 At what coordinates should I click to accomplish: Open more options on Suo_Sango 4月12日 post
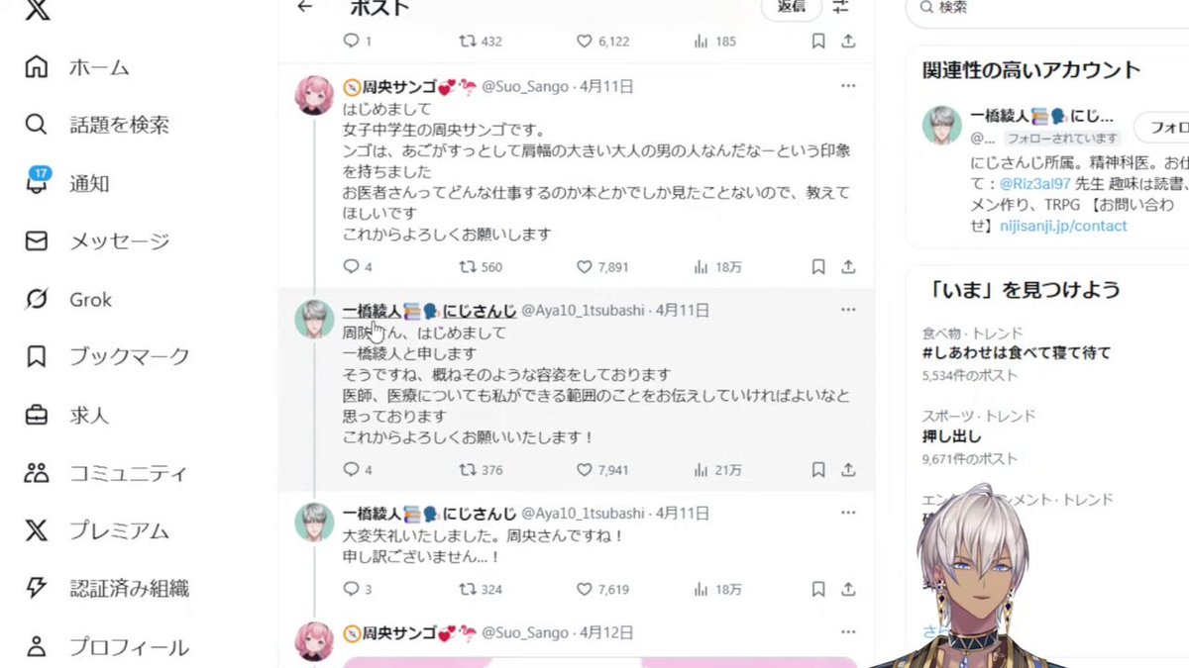coord(848,631)
